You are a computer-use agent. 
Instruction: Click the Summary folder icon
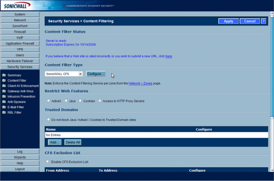[x=4, y=75]
